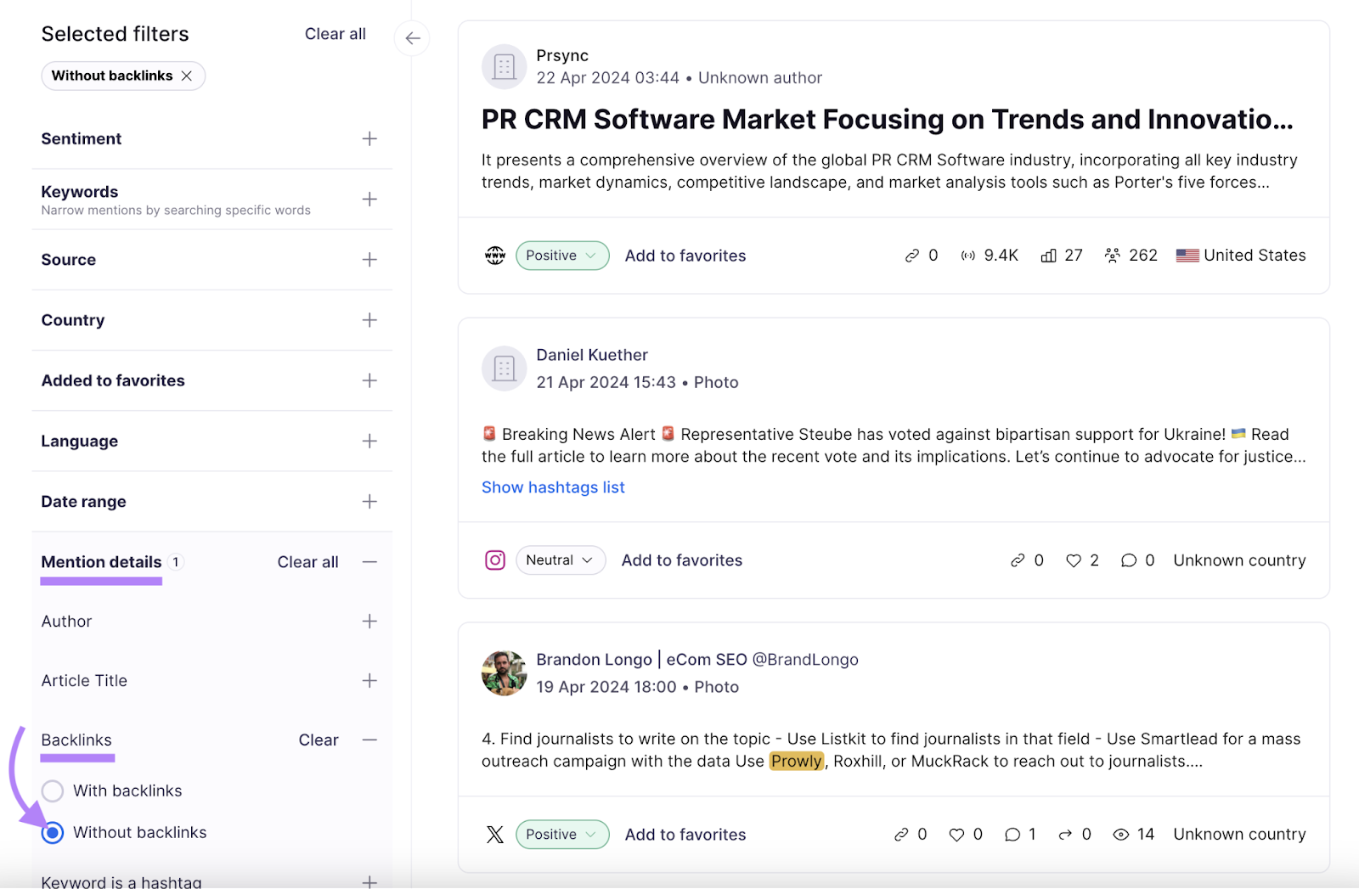
Task: Click Clear all above the selected filters
Action: (x=335, y=33)
